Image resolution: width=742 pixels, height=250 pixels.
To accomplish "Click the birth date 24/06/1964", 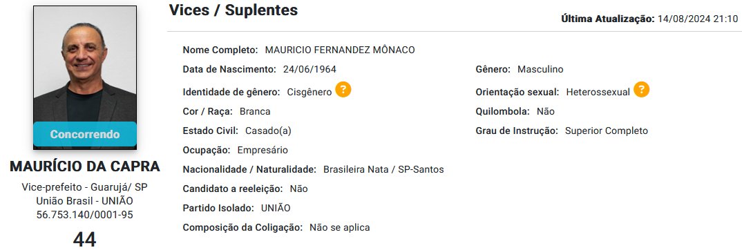I will coord(310,70).
